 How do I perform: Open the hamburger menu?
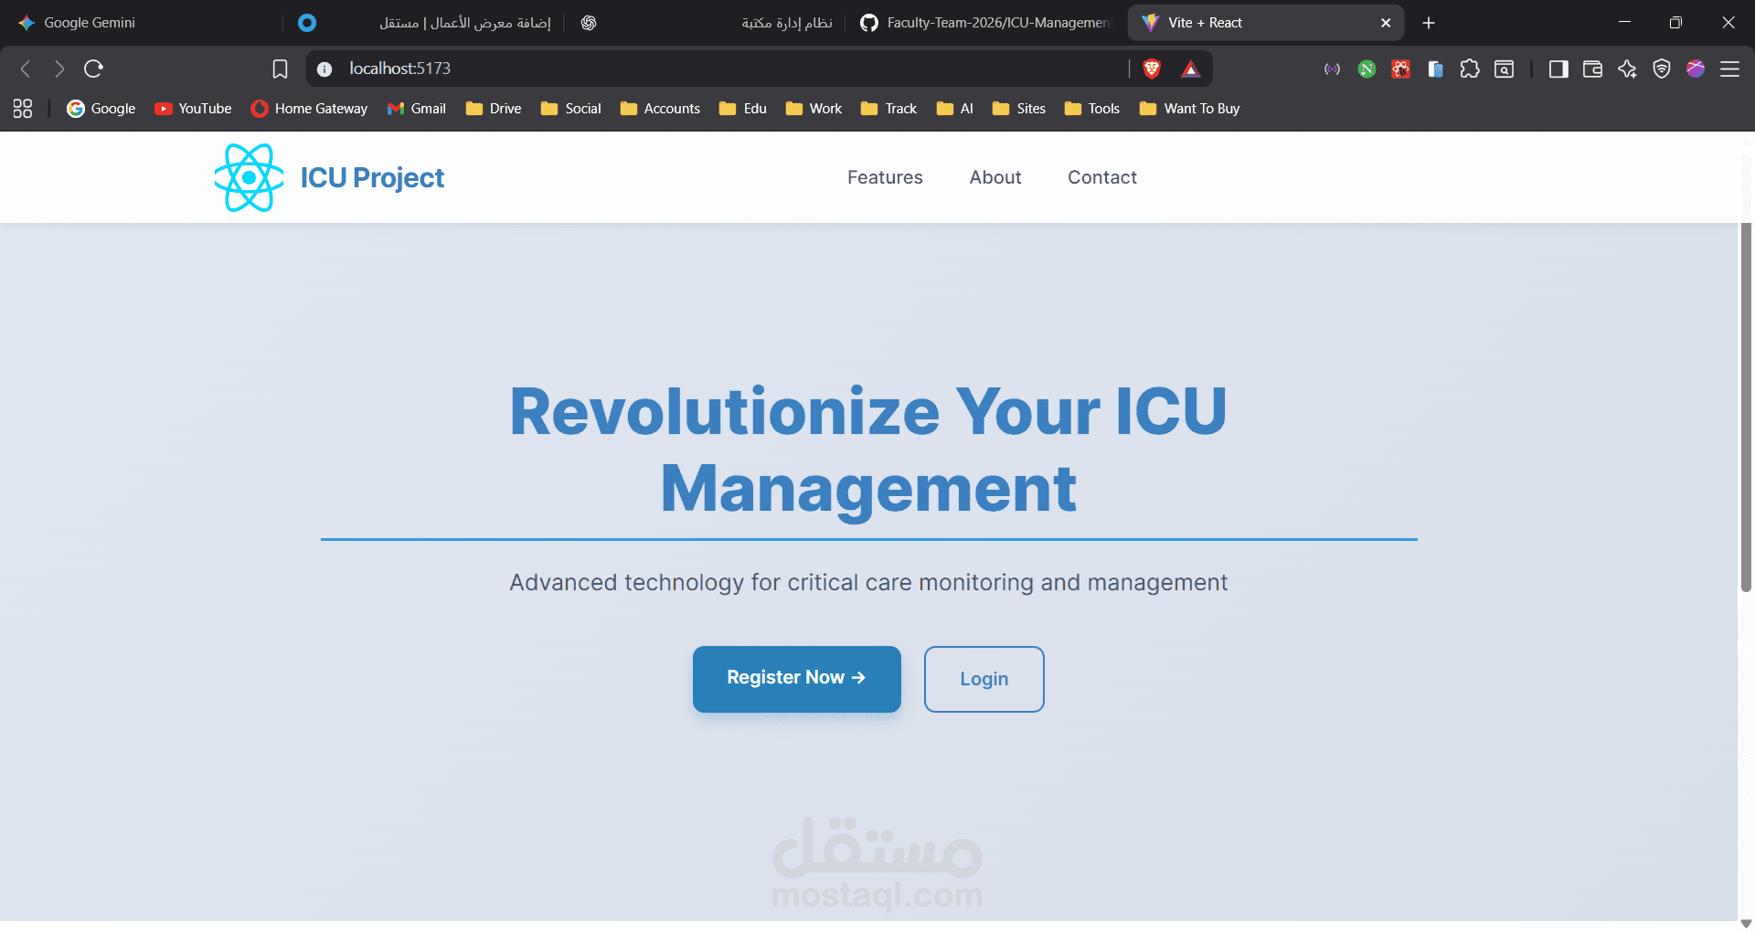pos(1729,69)
